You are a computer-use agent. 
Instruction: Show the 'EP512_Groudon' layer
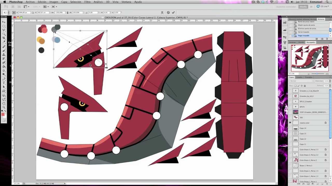coord(290,102)
